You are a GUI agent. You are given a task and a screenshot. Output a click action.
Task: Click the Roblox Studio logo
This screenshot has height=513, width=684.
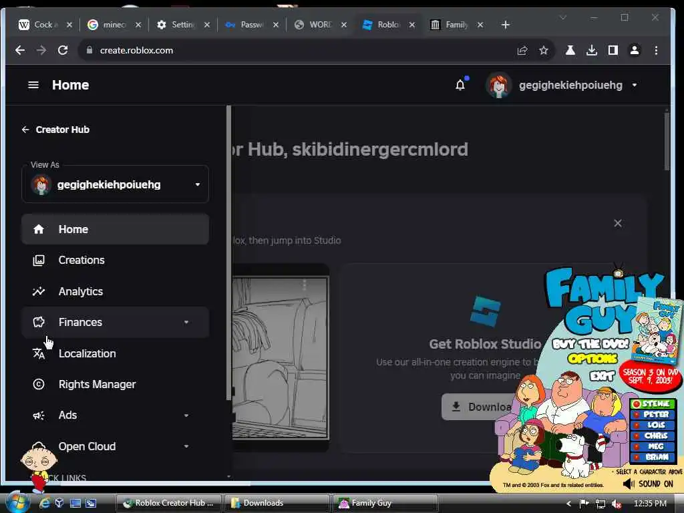(486, 311)
